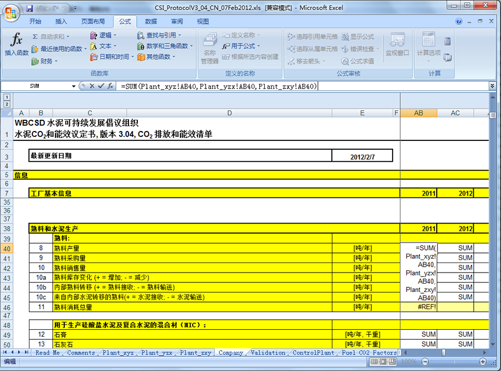Open the Logical (逻辑) functions menu
The height and width of the screenshot is (371, 501).
pyautogui.click(x=103, y=35)
